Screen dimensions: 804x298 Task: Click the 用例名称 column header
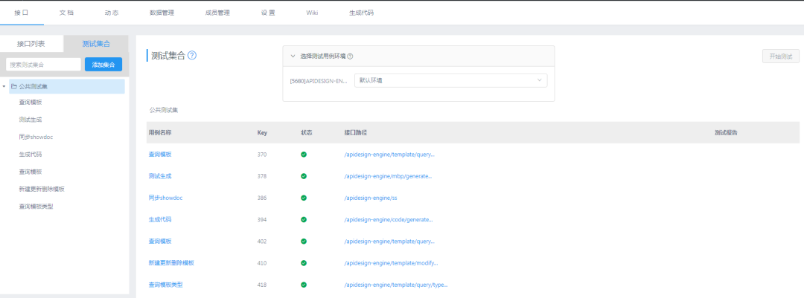coord(160,132)
